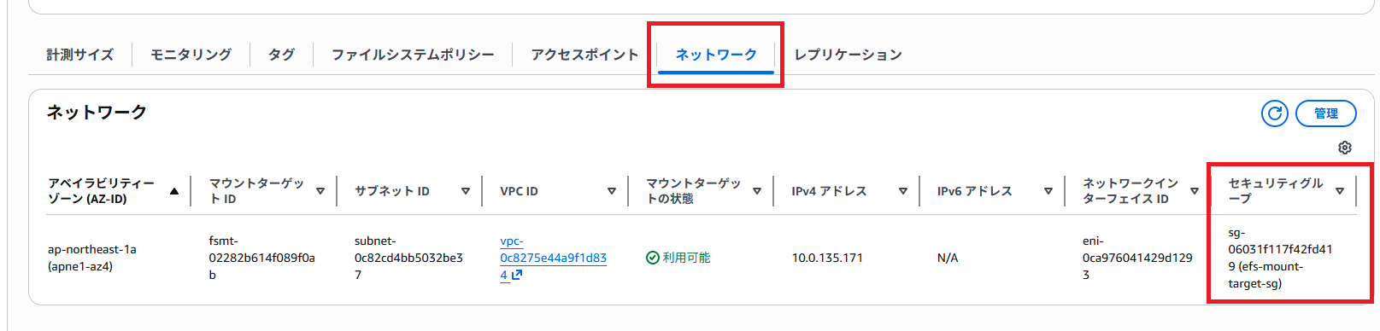Open マウントターゲットの状態 column sort arrow
Image resolution: width=1380 pixels, height=331 pixels.
tap(757, 191)
